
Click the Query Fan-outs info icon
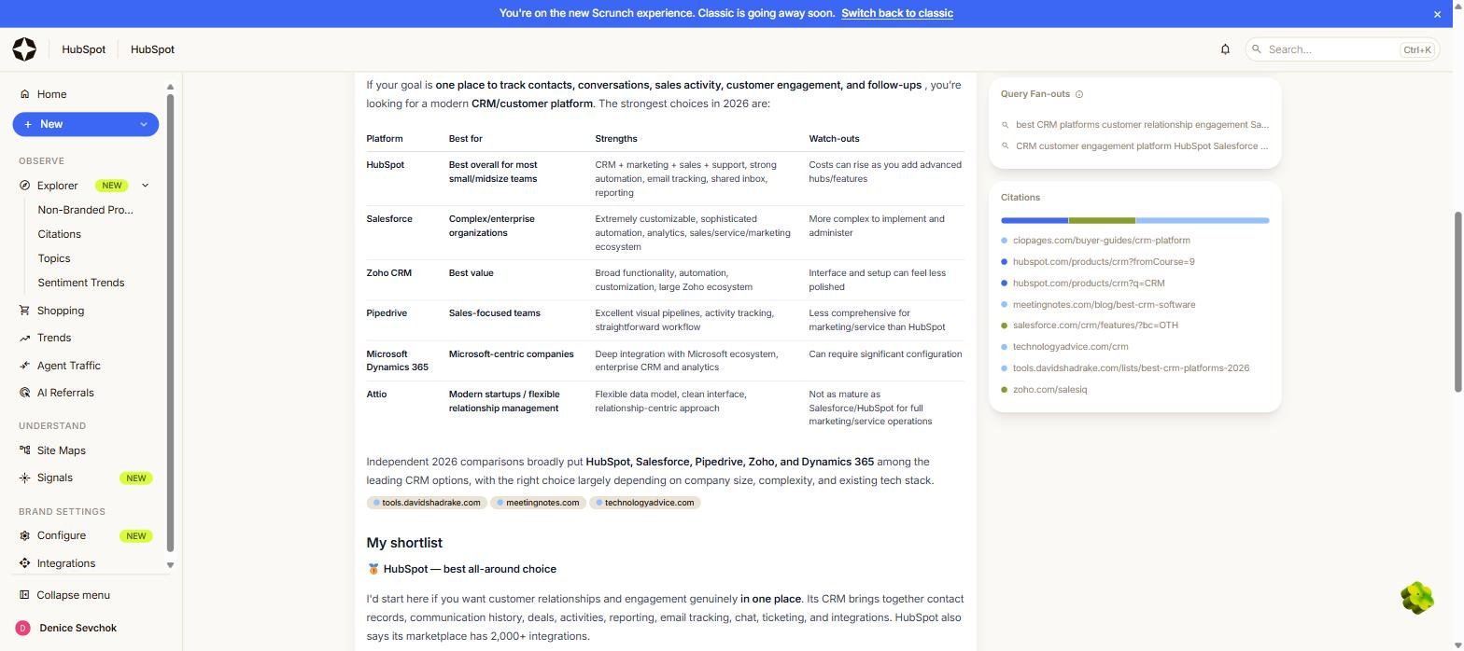point(1079,94)
